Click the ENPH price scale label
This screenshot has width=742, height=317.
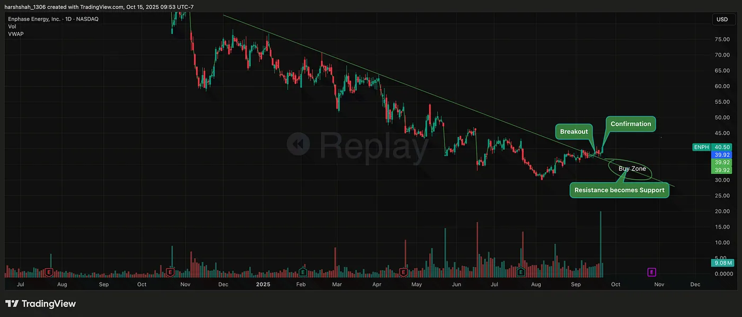pyautogui.click(x=702, y=147)
